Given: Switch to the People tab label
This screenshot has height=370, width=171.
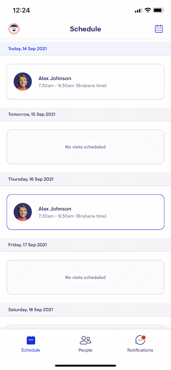Looking at the screenshot, I should (x=85, y=350).
